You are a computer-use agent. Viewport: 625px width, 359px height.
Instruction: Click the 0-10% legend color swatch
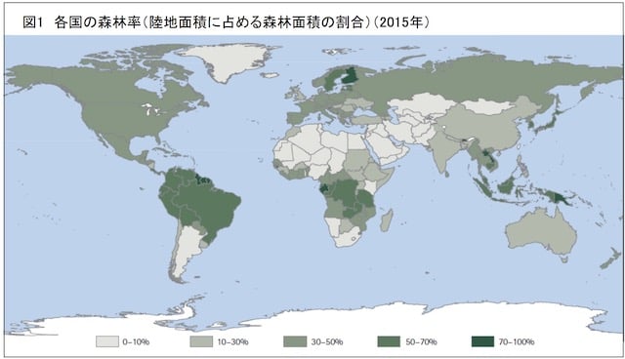tap(106, 341)
